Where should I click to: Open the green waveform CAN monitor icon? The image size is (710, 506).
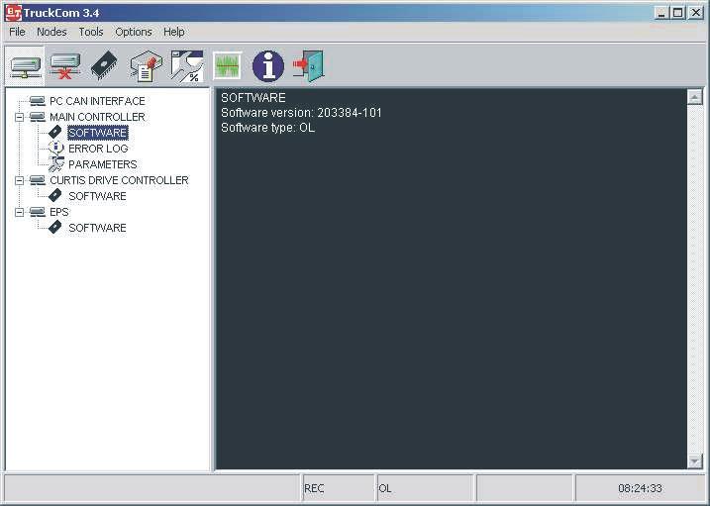pyautogui.click(x=228, y=66)
